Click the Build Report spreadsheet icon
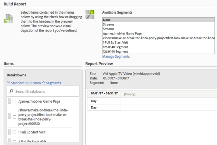The width and height of the screenshot is (217, 145). (x=8, y=19)
